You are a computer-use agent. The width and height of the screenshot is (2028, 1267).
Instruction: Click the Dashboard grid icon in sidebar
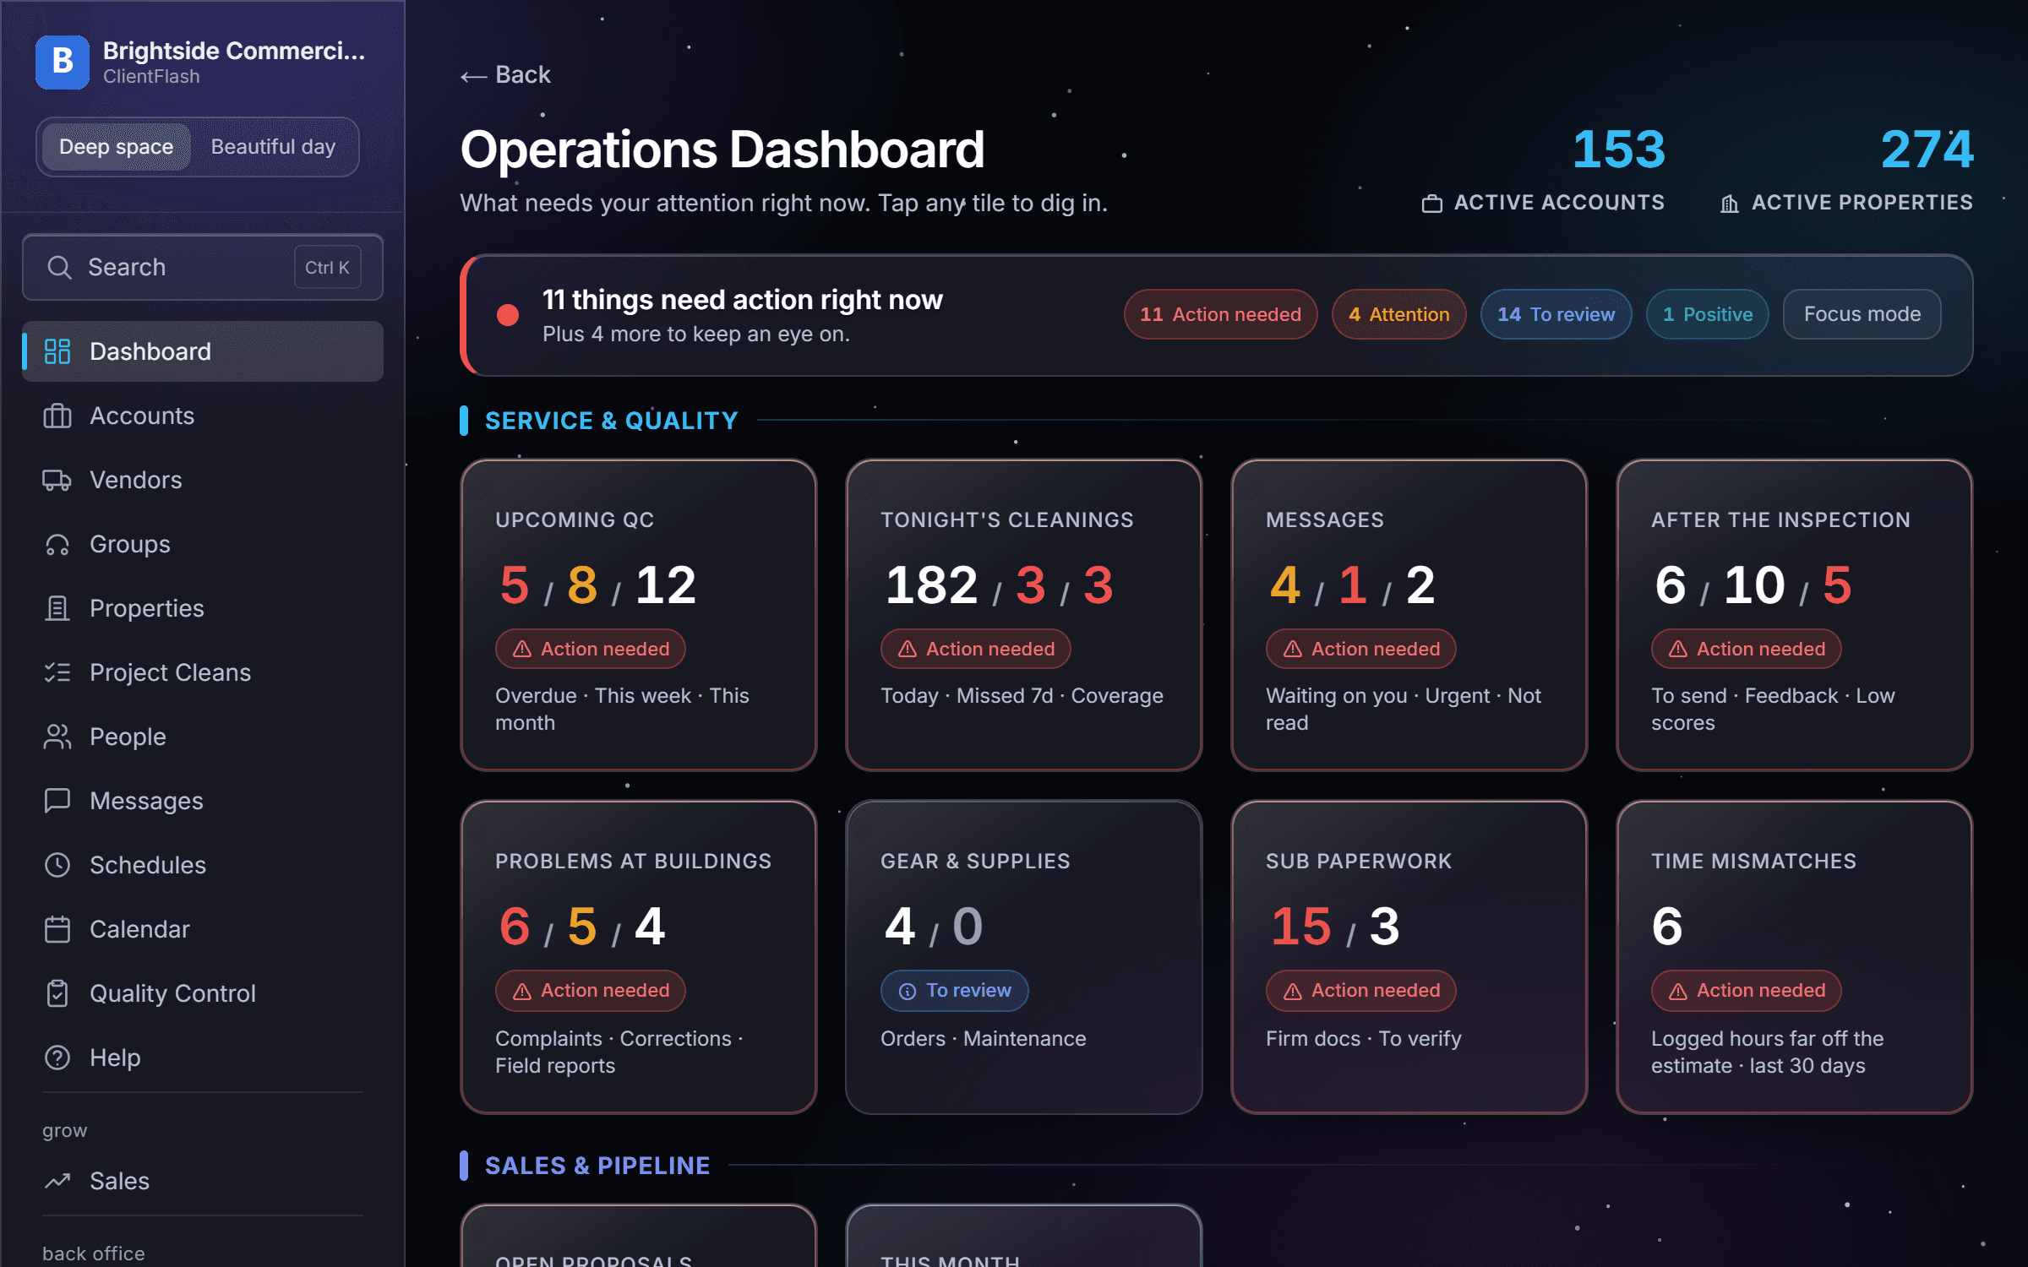click(x=57, y=351)
